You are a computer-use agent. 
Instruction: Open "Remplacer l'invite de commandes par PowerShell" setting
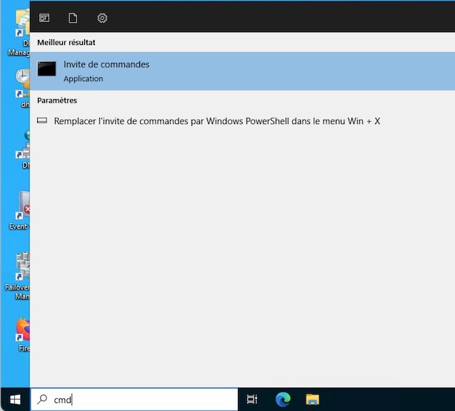point(217,121)
